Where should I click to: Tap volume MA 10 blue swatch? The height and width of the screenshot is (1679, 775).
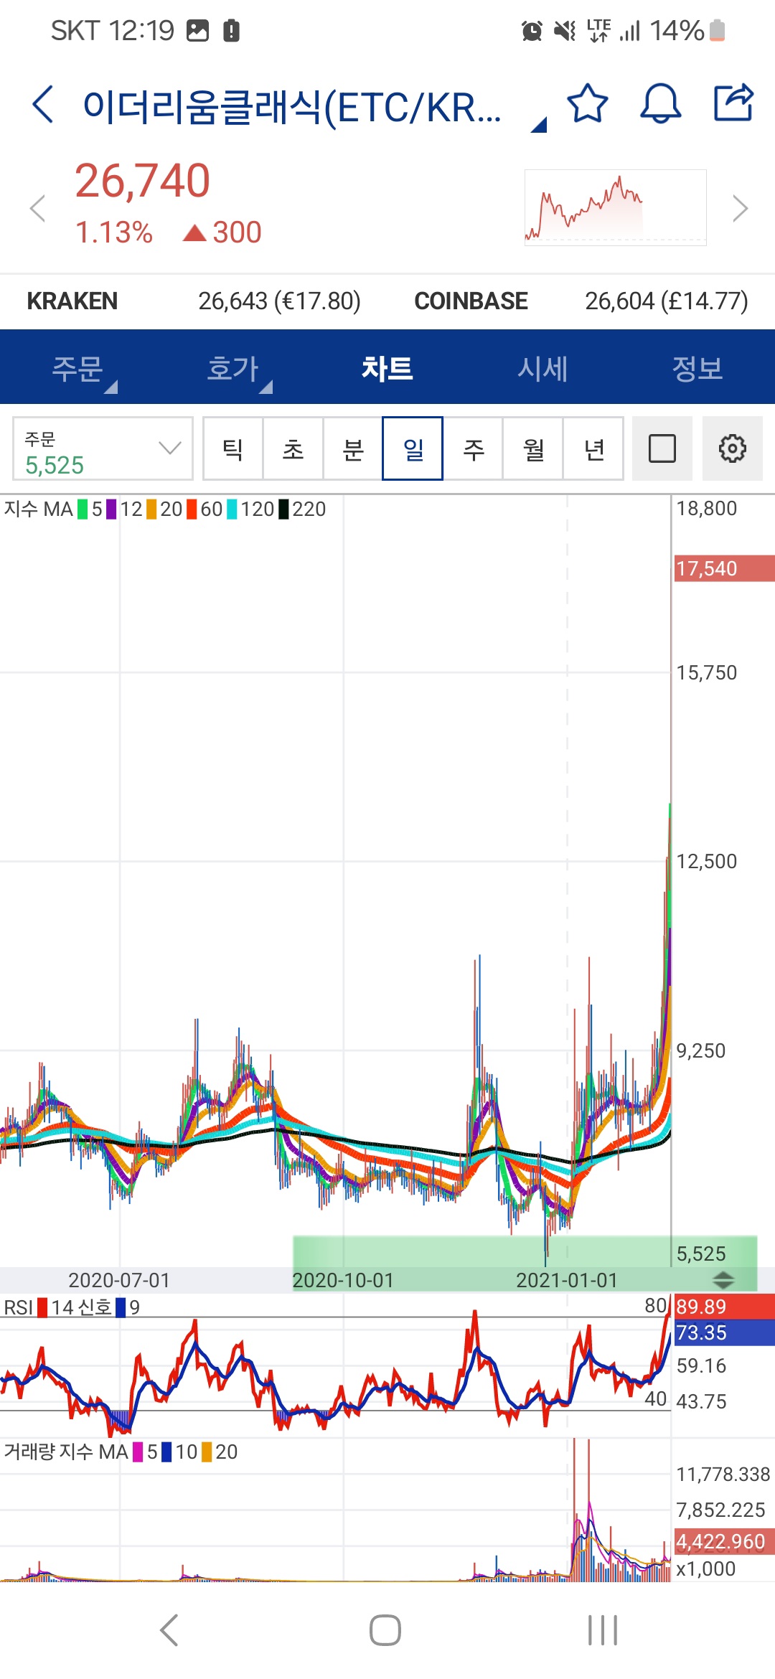point(166,1452)
